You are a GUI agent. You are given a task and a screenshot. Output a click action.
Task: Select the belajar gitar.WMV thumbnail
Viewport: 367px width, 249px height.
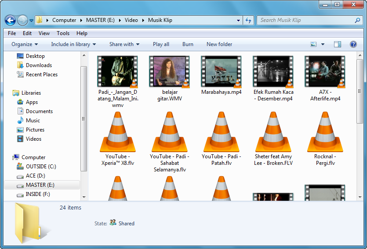tap(170, 71)
